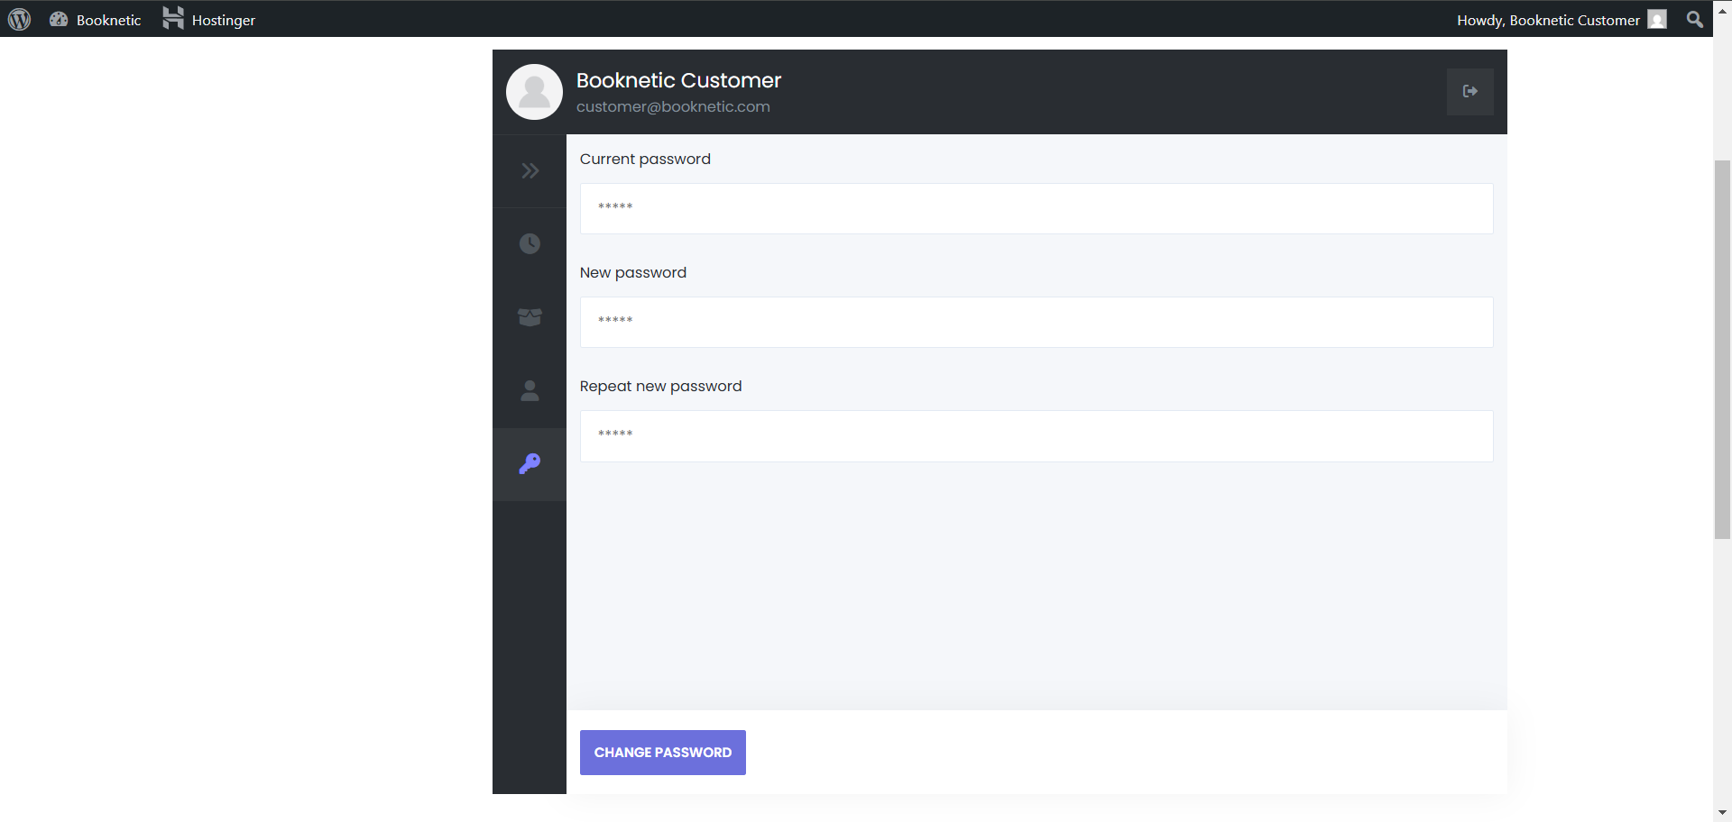Open appointments via clock sidebar icon

pos(530,243)
